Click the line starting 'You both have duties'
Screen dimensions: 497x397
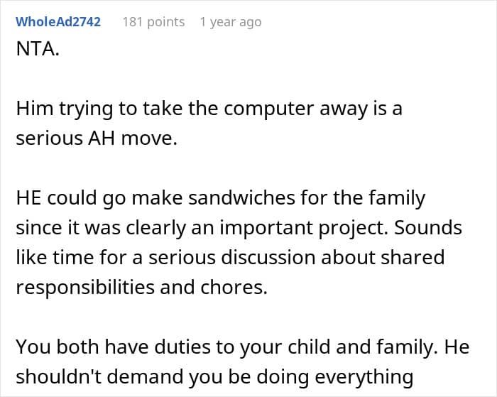pos(243,347)
